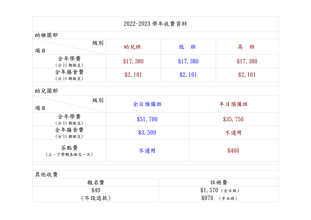Select the $1,570 registration fee
Screen dimensions: 311x220
[209, 190]
